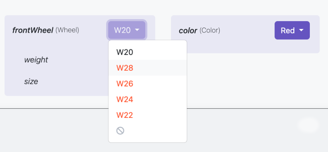Click the caret arrow beside W20
328x152 pixels.
137,30
